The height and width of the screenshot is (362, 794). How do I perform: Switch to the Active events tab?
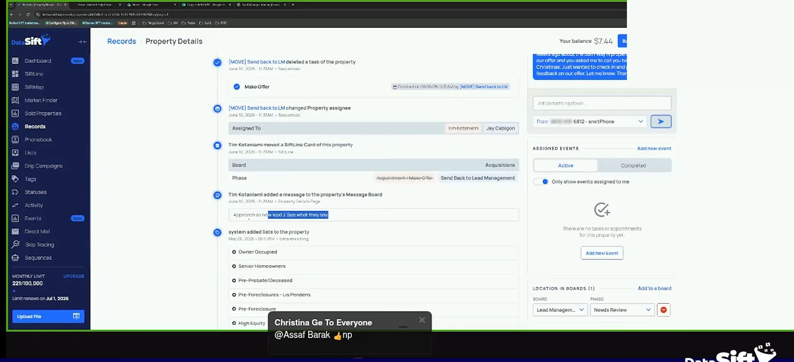(x=565, y=166)
